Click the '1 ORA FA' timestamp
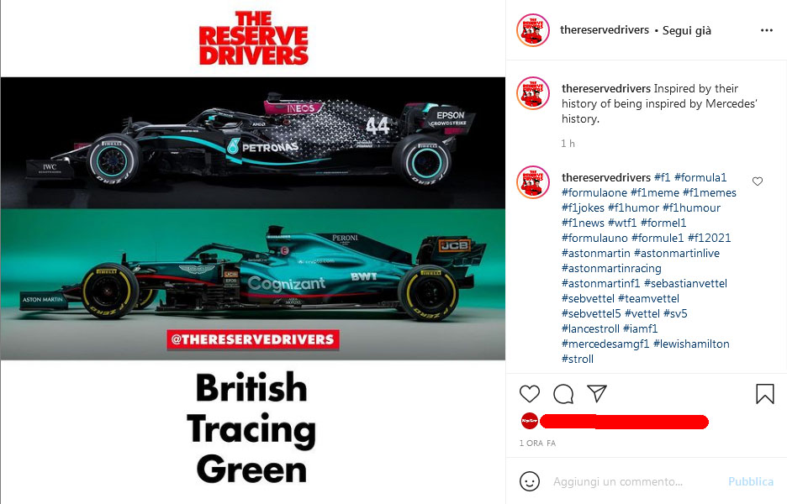Screen dimensions: 787x504 tap(537, 444)
